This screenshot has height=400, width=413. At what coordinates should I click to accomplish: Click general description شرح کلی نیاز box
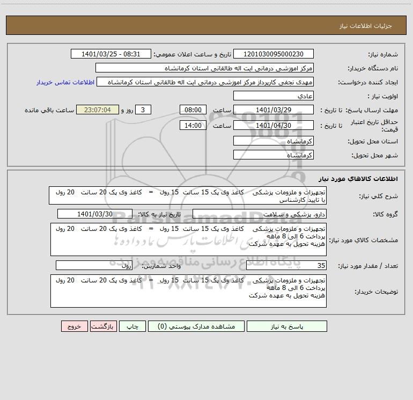tap(188, 195)
